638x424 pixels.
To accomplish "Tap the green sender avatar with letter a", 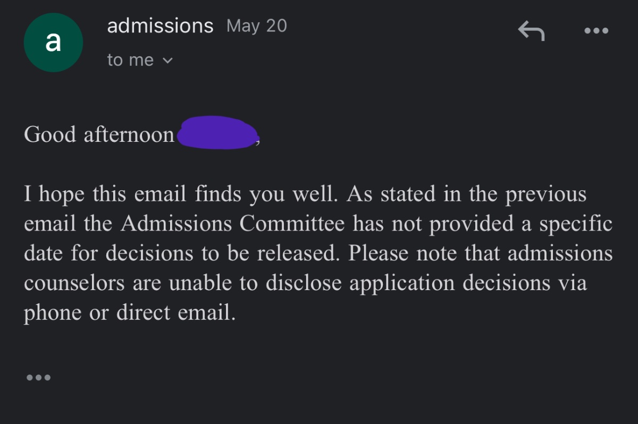I will click(53, 43).
